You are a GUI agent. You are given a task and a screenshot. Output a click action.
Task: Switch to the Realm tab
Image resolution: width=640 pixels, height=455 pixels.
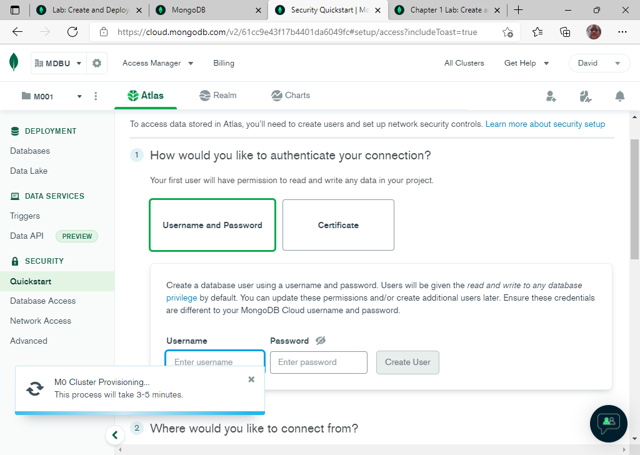pyautogui.click(x=217, y=96)
